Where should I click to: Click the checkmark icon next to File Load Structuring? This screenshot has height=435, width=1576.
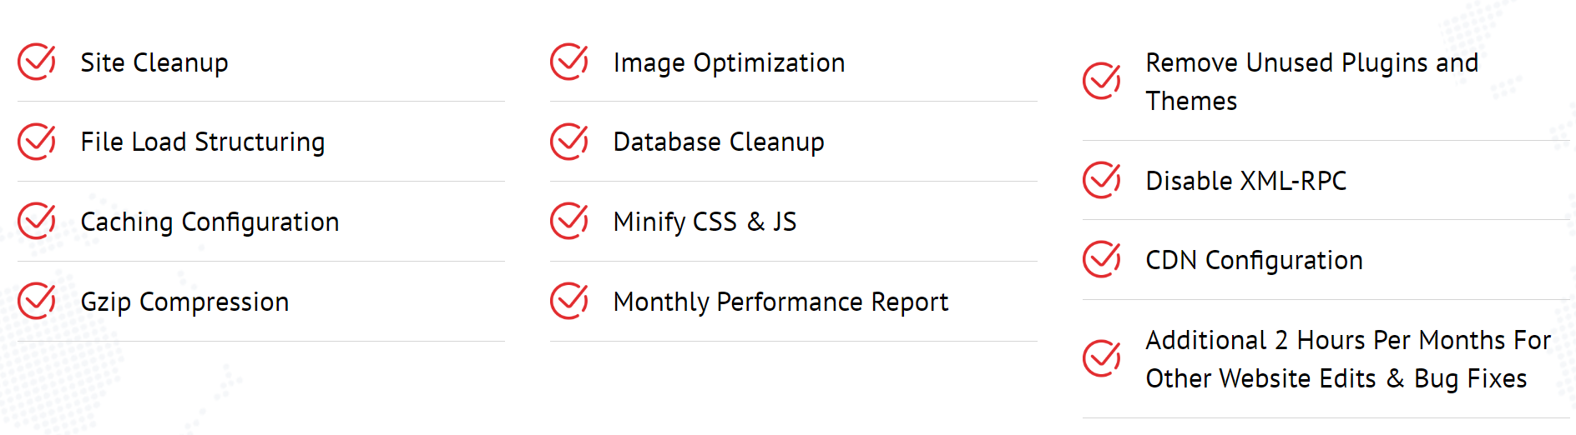click(37, 142)
